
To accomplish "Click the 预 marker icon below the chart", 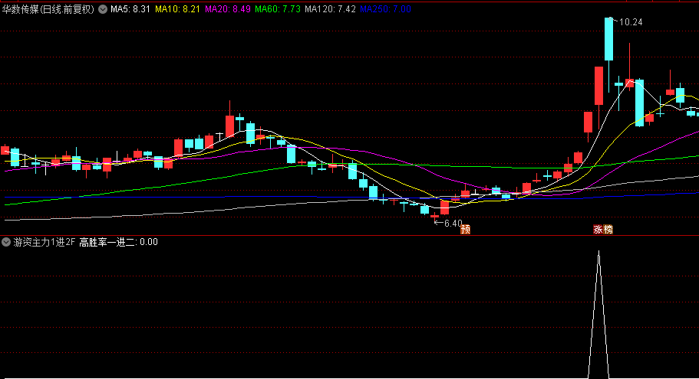I will tap(466, 229).
